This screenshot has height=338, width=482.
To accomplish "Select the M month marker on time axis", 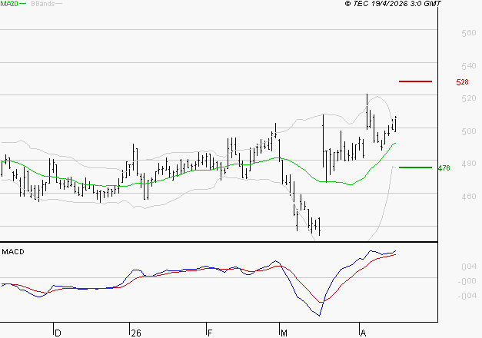I will click(x=284, y=333).
